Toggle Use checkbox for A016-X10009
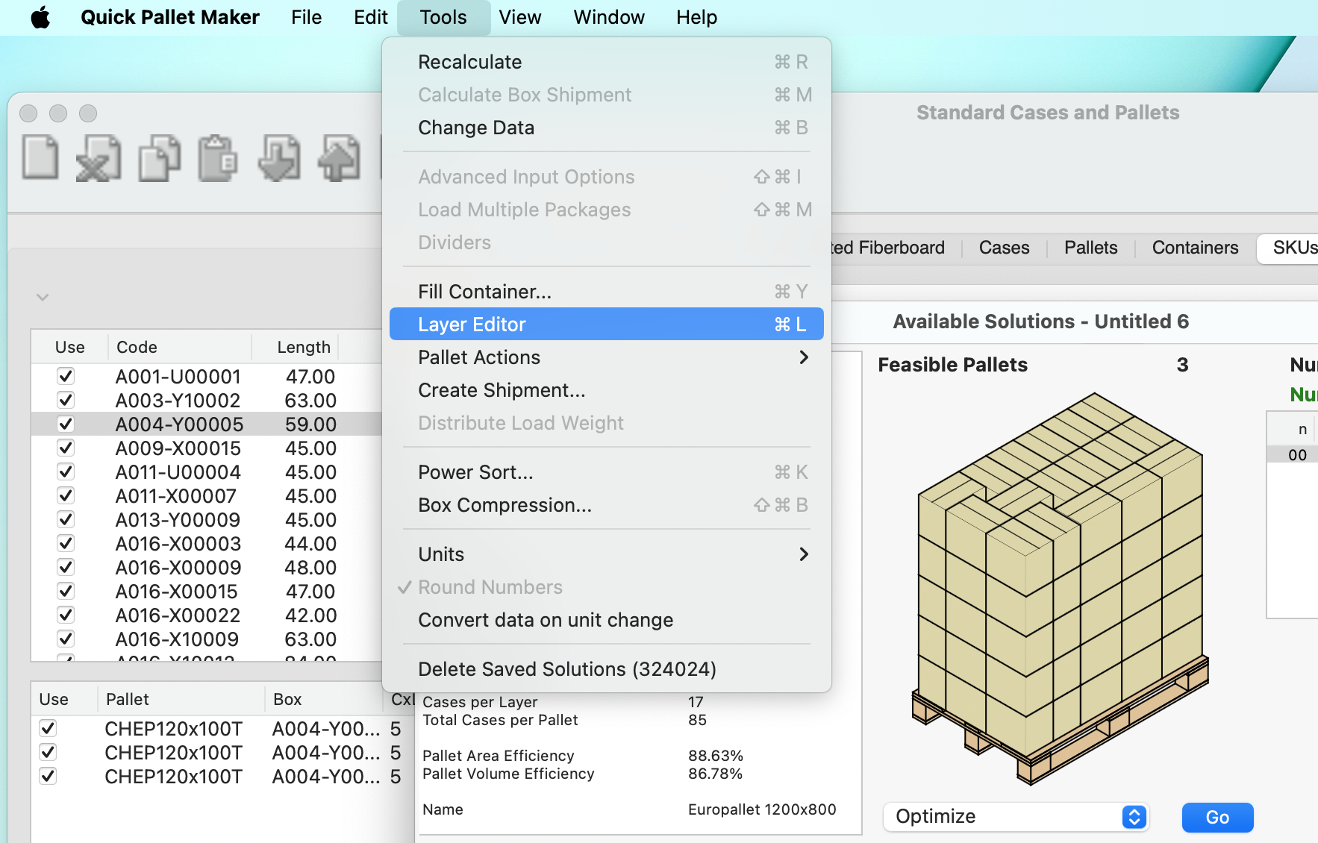 [66, 639]
